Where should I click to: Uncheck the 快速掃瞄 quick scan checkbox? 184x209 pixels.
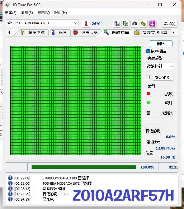[148, 51]
